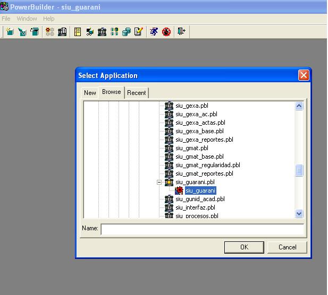Click the Project painter toolbar icon
The height and width of the screenshot is (295, 328).
62,32
